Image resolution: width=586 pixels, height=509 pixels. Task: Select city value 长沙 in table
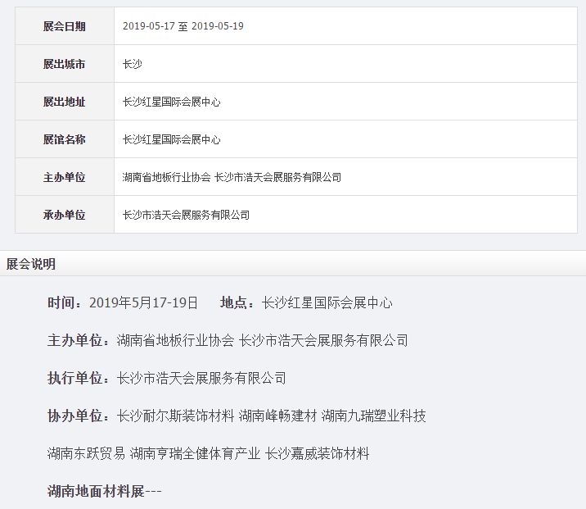click(133, 64)
